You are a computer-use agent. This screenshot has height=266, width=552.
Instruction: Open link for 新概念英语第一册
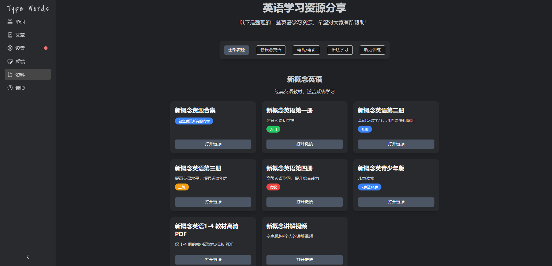(304, 144)
